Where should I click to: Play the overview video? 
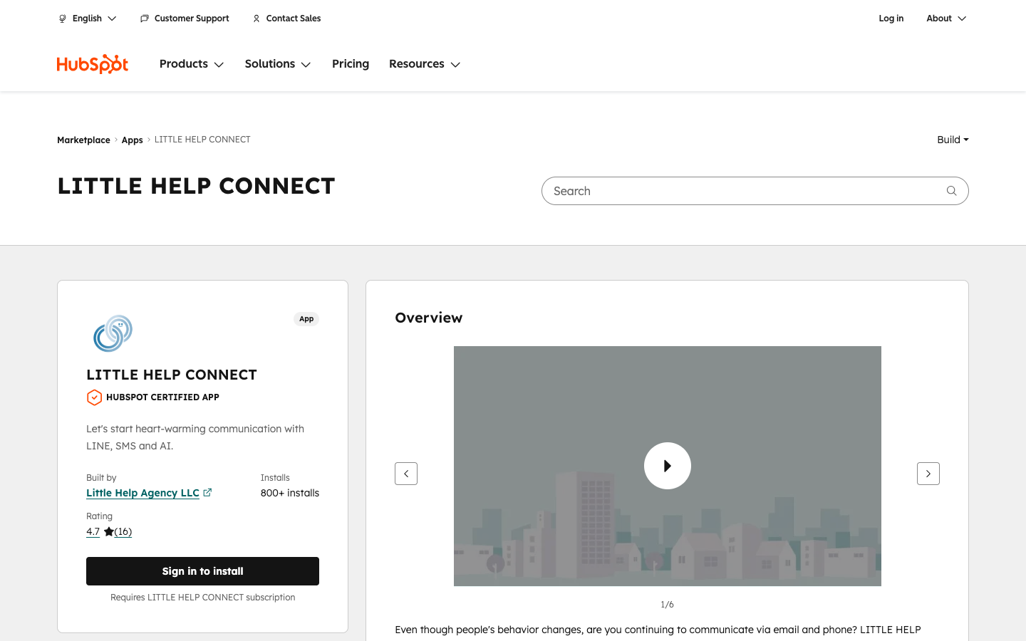tap(668, 466)
